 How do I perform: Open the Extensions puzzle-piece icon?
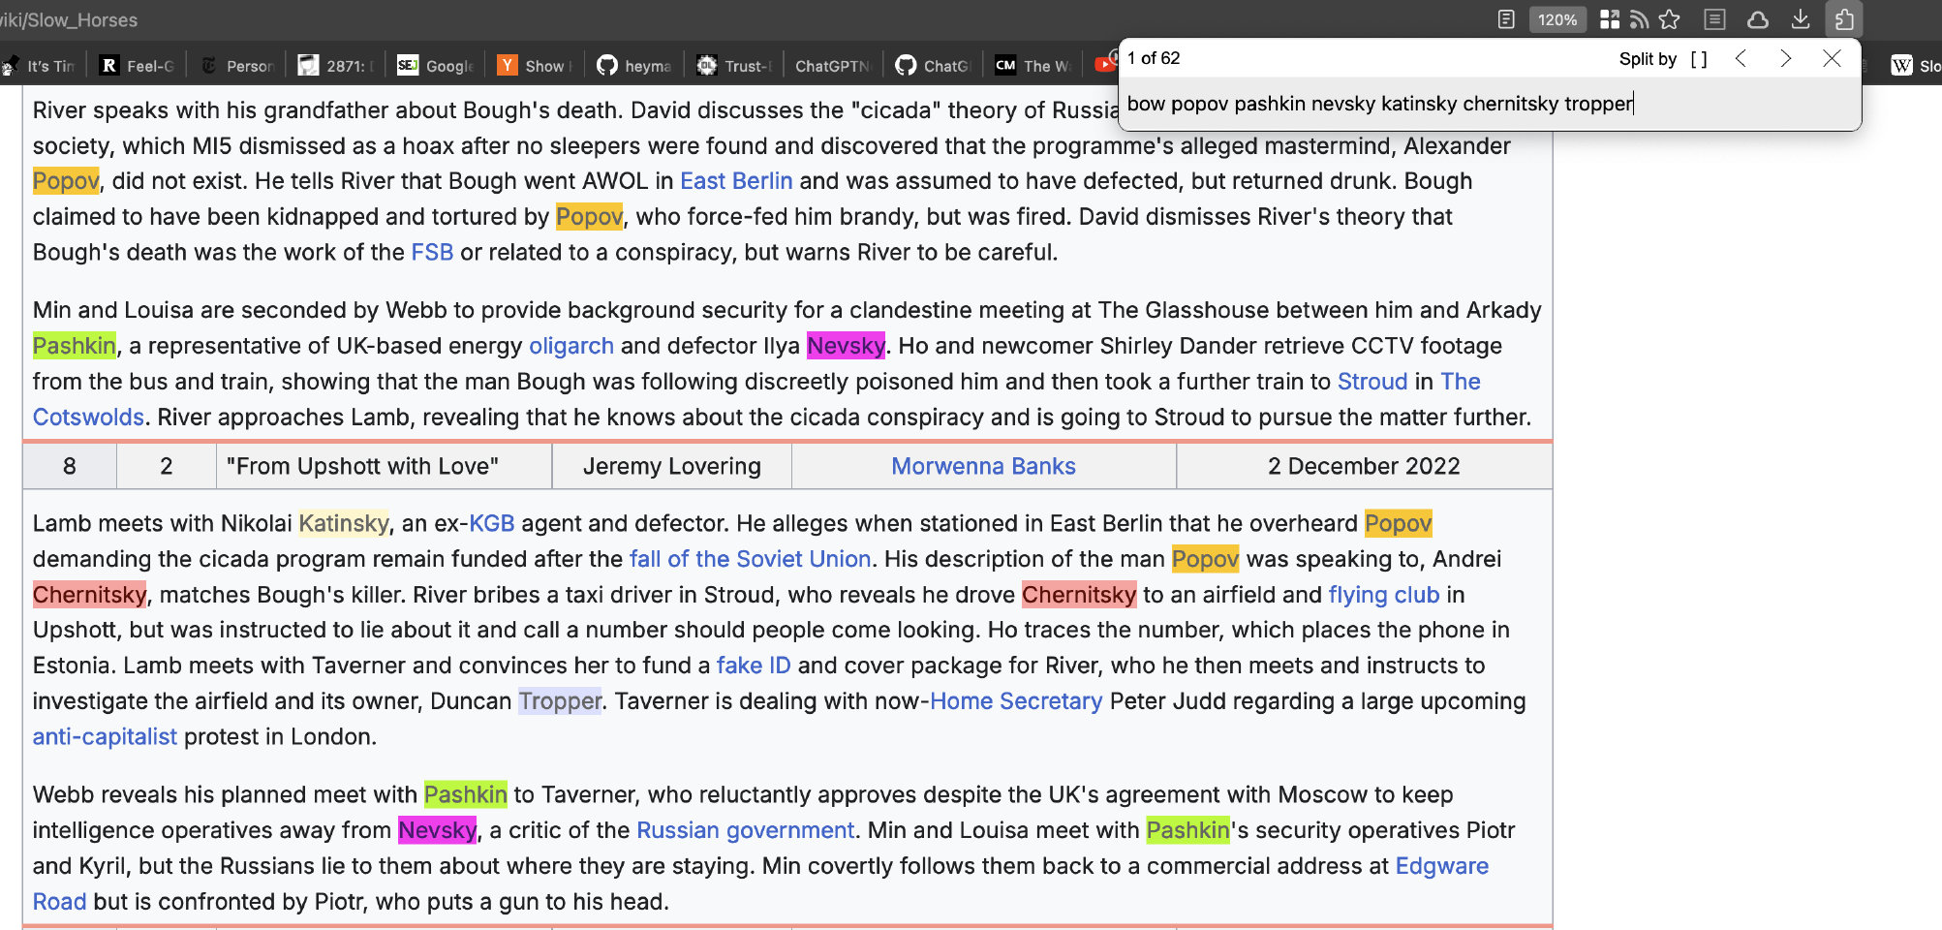tap(1844, 19)
